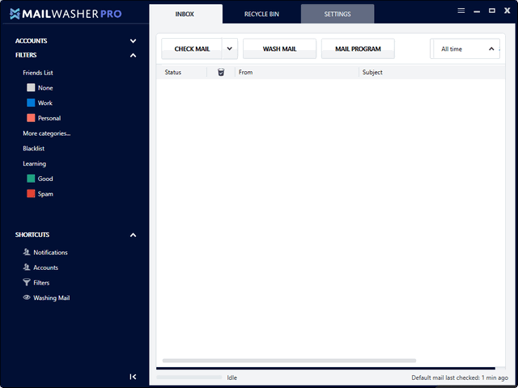This screenshot has height=388, width=518.
Task: Maximize the MailWasher window
Action: pos(492,11)
